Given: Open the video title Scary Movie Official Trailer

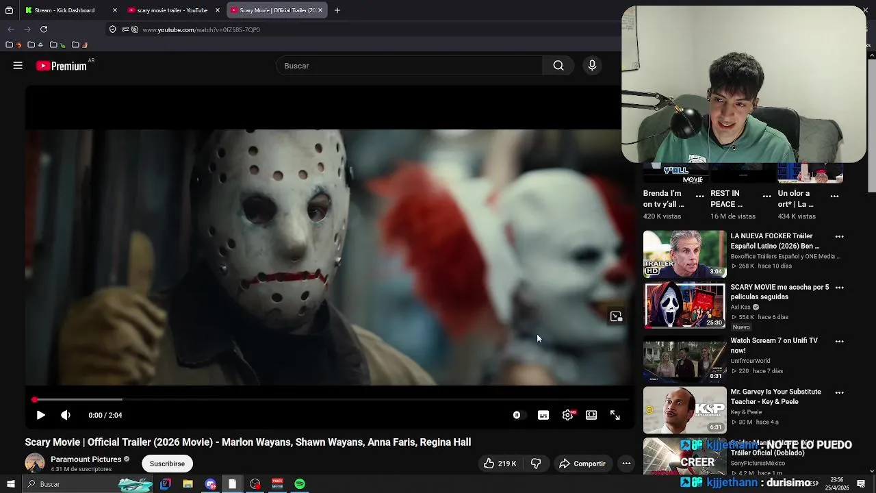Looking at the screenshot, I should 248,442.
